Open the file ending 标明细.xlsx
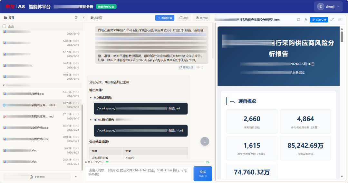This screenshot has width=348, height=183. [41, 94]
